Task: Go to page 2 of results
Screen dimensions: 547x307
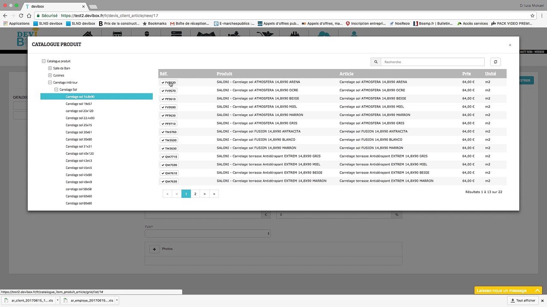Action: pyautogui.click(x=195, y=194)
